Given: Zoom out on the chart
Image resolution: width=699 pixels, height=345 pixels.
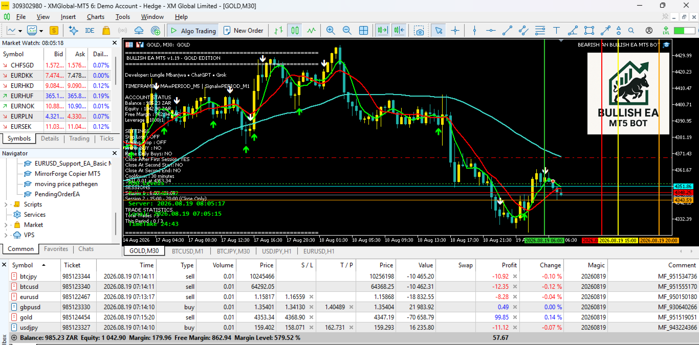Looking at the screenshot, I should (x=347, y=31).
